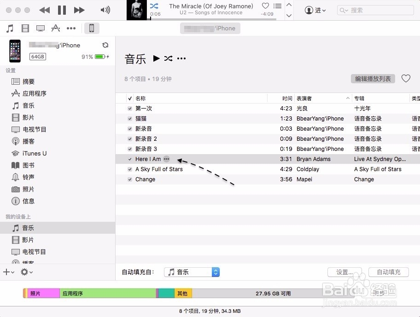Love the playlist with heart icon

[406, 78]
